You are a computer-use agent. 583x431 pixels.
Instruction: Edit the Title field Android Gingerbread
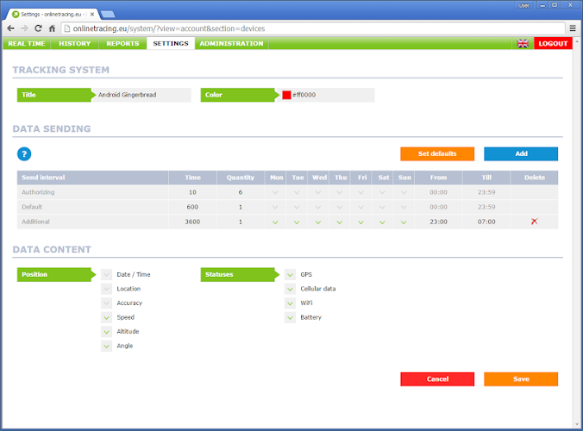click(x=142, y=95)
